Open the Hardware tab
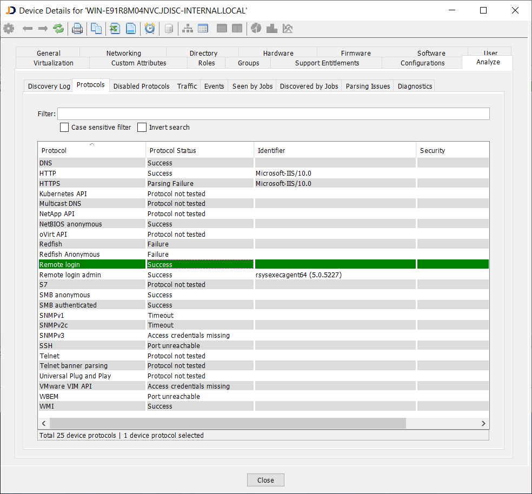532x494 pixels. point(278,53)
